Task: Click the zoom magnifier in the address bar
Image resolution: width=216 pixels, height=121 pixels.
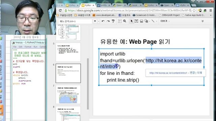Action: (190, 10)
